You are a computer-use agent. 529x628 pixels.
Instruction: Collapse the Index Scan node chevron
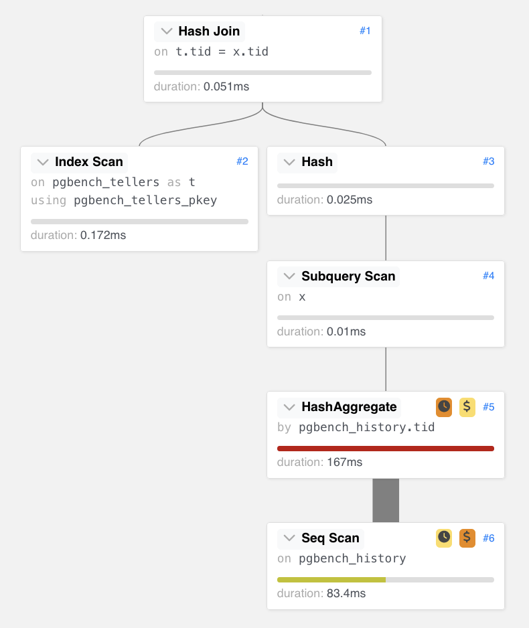[44, 162]
